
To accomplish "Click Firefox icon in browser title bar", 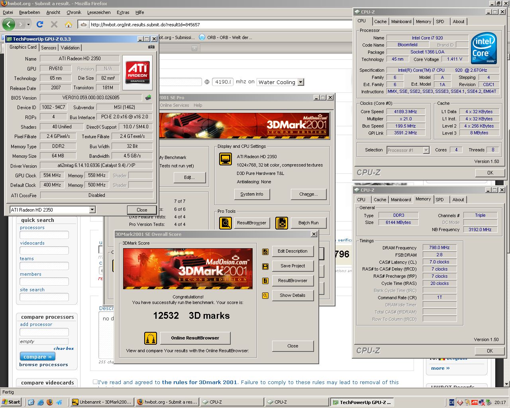I will coord(4,4).
